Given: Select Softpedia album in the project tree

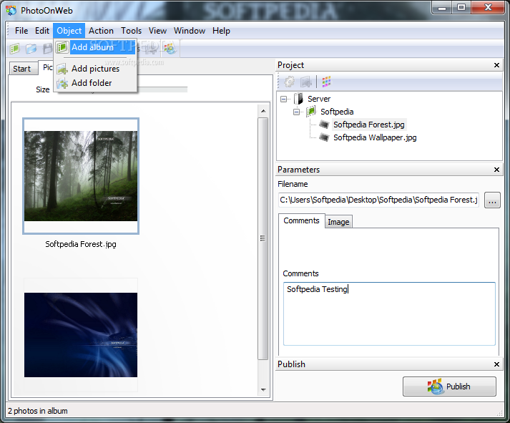Looking at the screenshot, I should click(337, 112).
